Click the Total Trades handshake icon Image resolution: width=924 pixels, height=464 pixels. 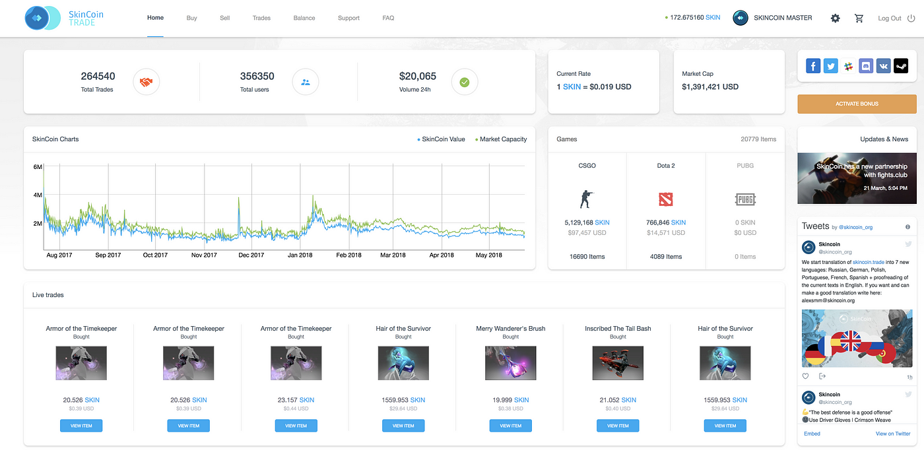(147, 83)
